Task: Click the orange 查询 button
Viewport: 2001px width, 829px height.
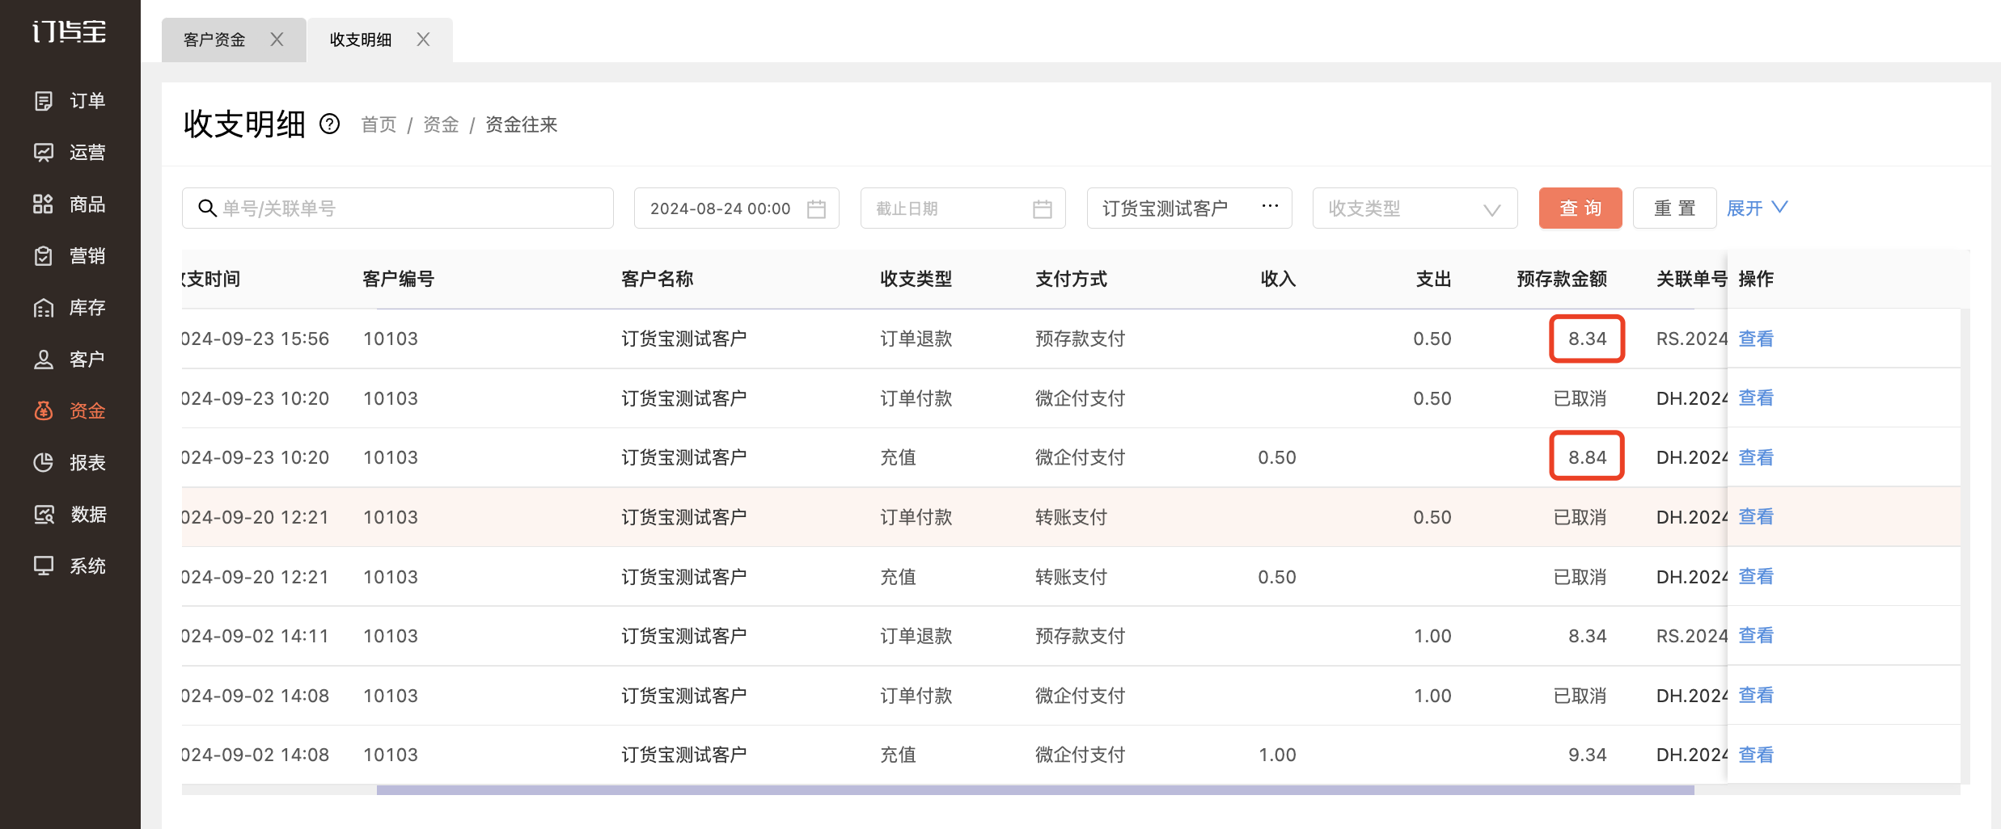Action: (x=1580, y=208)
